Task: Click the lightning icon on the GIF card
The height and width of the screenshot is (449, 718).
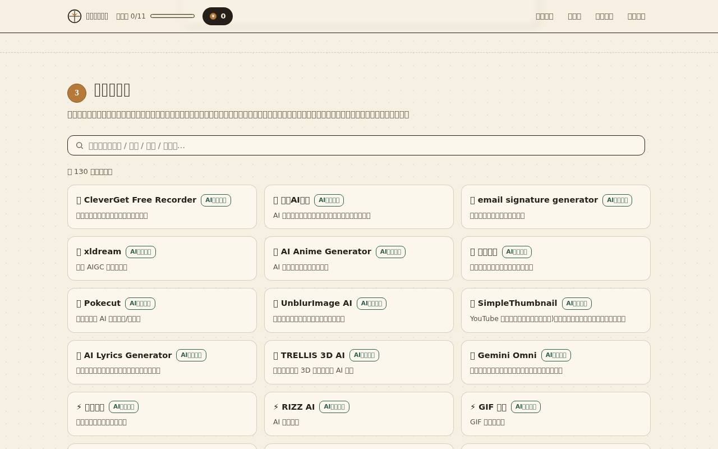Action: [473, 407]
